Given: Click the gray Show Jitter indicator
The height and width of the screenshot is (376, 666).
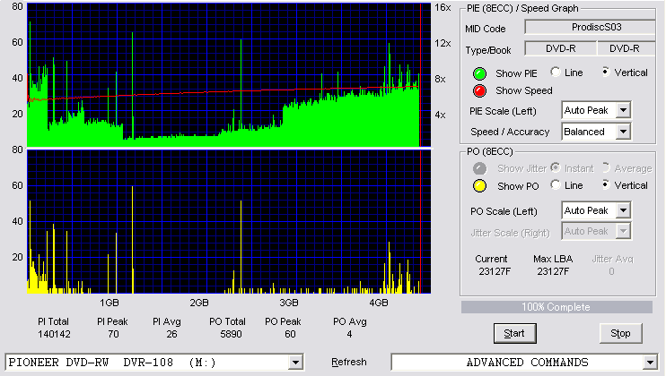Looking at the screenshot, I should click(x=479, y=168).
